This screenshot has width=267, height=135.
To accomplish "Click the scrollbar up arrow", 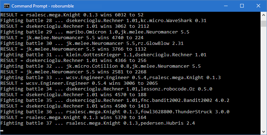I will pyautogui.click(x=263, y=15).
